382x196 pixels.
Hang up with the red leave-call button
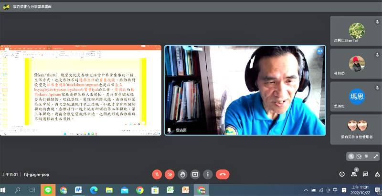(223, 175)
